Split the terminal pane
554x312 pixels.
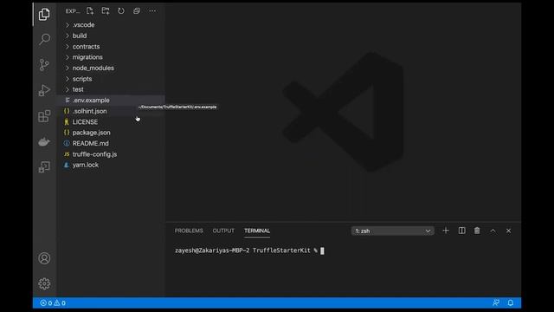click(461, 231)
